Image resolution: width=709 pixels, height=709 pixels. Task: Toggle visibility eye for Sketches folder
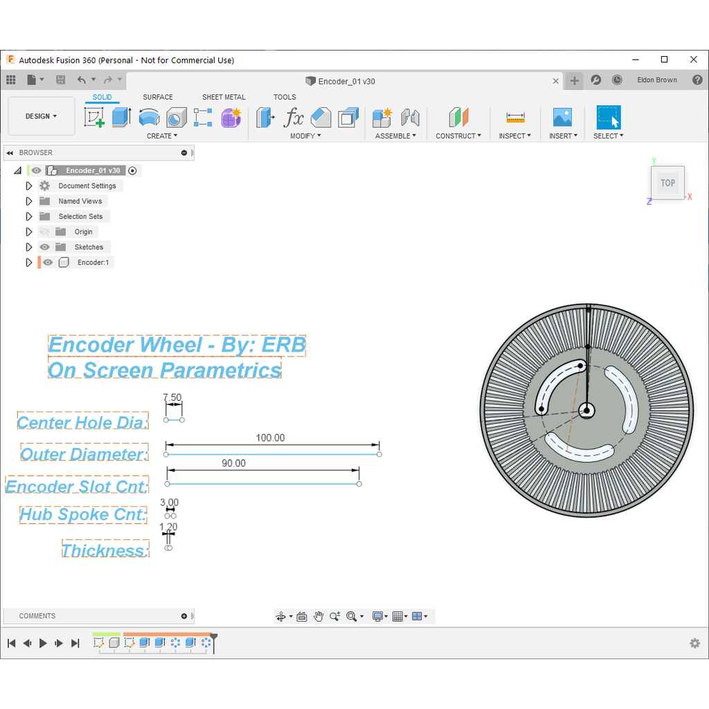[44, 247]
